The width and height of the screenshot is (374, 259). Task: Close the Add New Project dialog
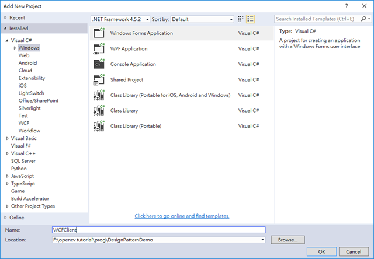(x=365, y=6)
